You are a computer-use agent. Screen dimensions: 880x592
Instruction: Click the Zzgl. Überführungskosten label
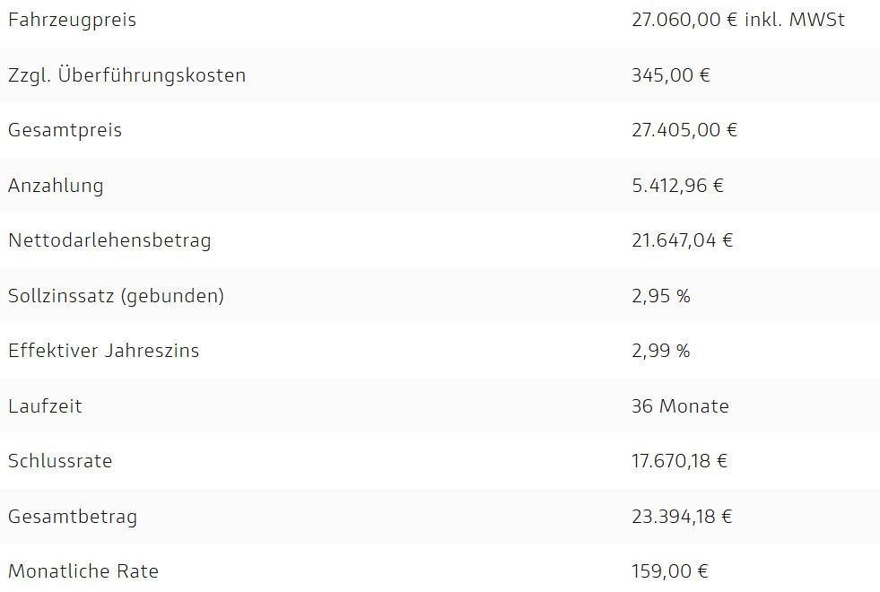tap(126, 74)
